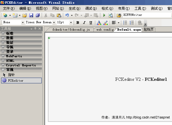172x125 pixels.
Task: Expand the HTML toolbox group
Action: 3,61
